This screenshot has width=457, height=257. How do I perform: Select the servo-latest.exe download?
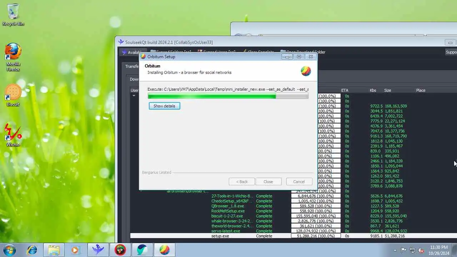click(x=226, y=231)
